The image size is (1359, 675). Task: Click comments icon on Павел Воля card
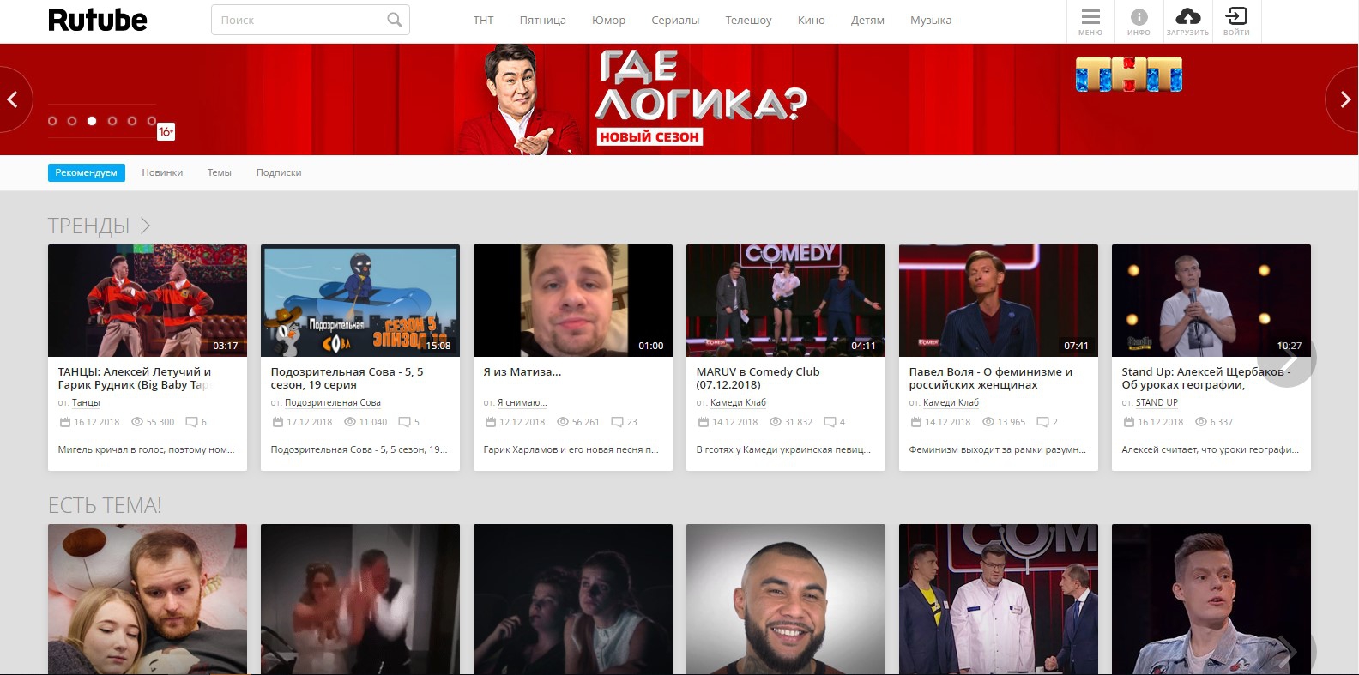[1042, 422]
